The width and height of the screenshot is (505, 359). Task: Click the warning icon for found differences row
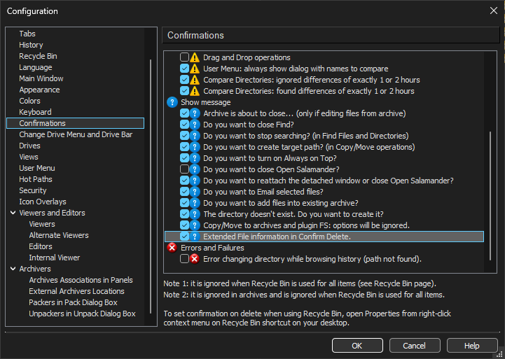pos(195,91)
